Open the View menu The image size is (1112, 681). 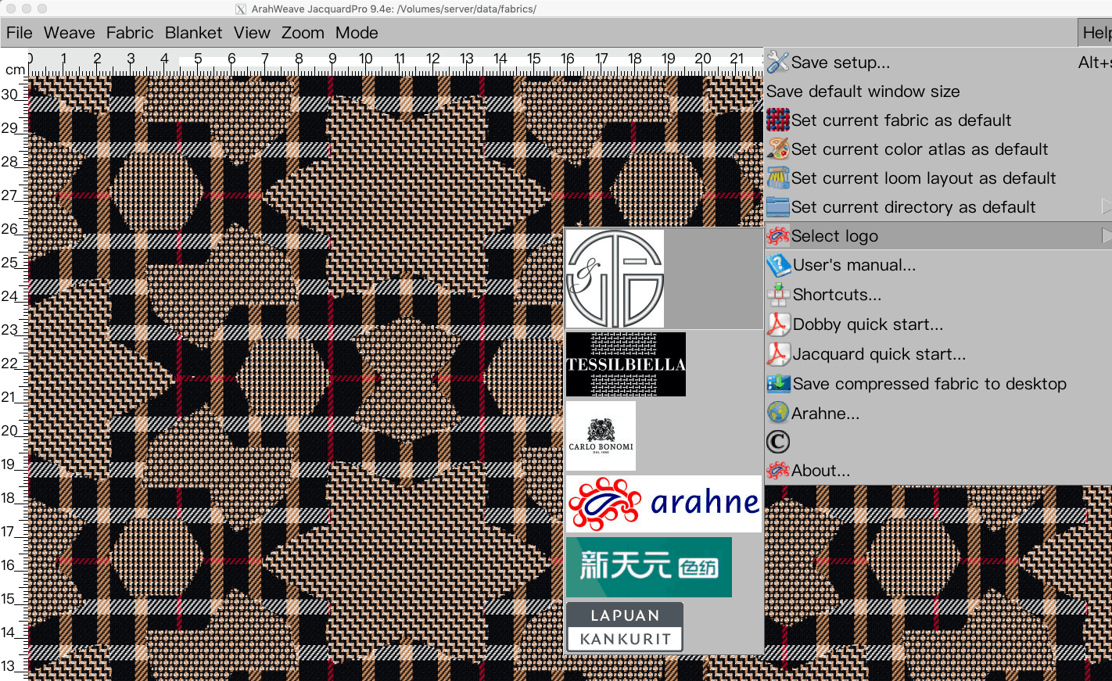tap(252, 33)
